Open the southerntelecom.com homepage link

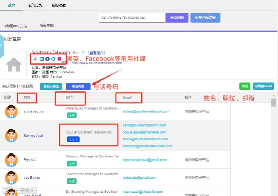97,63
